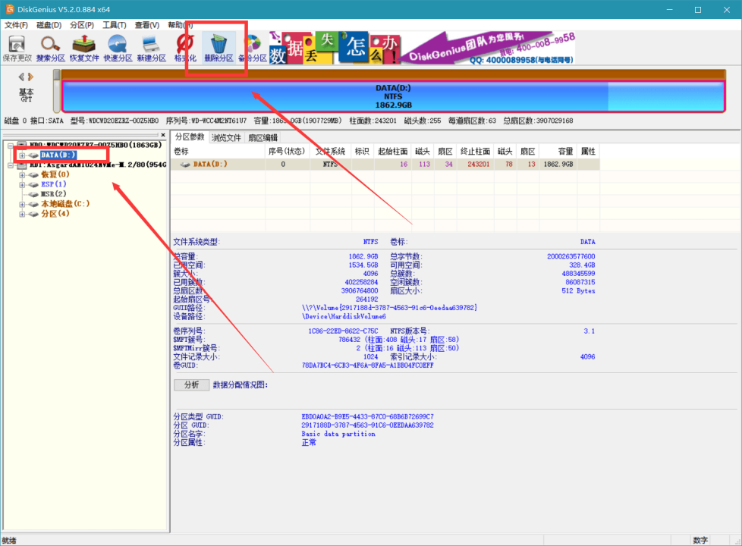
Task: Expand the 本地磁盘(C:) node
Action: pos(22,205)
